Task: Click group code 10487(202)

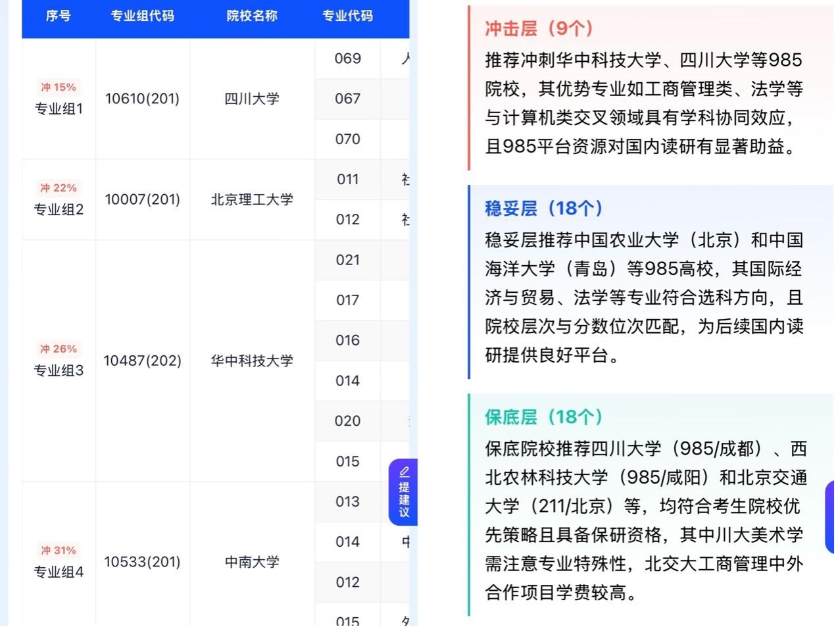Action: tap(142, 361)
